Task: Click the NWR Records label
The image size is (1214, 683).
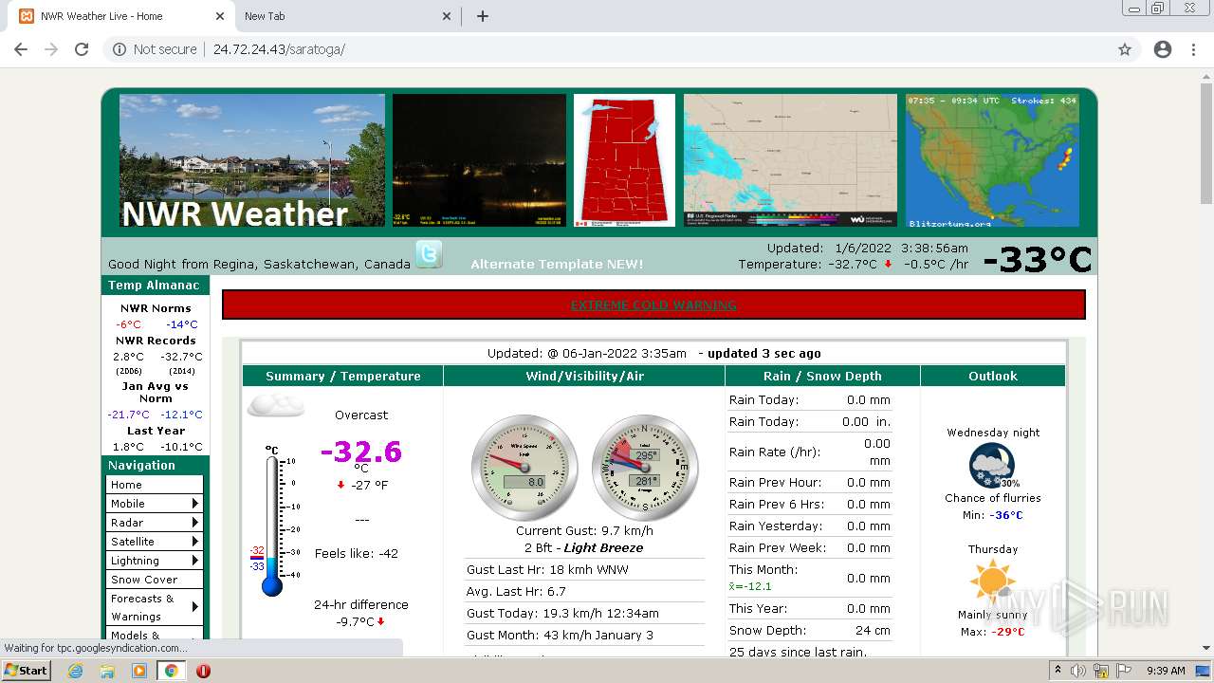Action: click(156, 341)
